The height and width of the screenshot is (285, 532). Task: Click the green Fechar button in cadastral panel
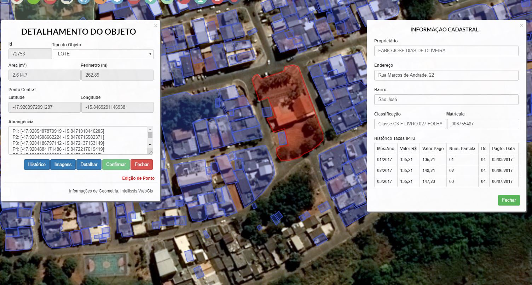pos(509,200)
